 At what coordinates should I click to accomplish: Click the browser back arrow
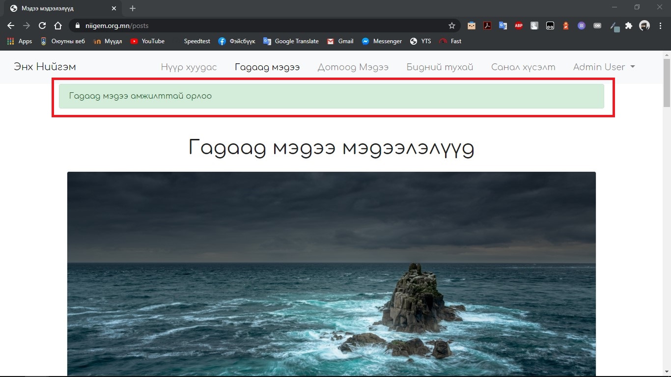point(11,26)
